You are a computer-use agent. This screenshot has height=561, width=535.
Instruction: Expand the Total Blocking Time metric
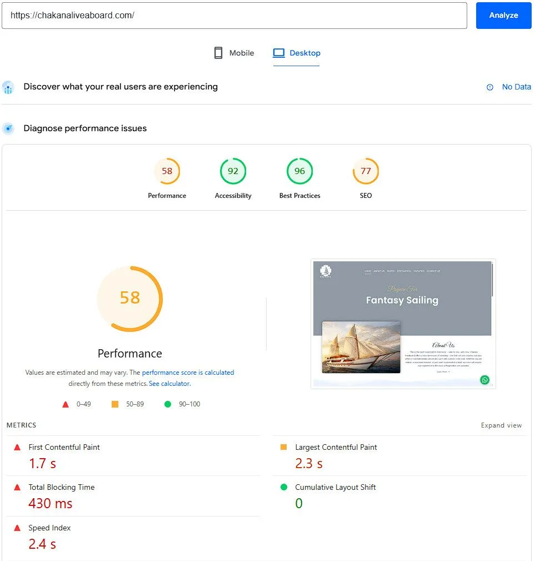(x=61, y=487)
